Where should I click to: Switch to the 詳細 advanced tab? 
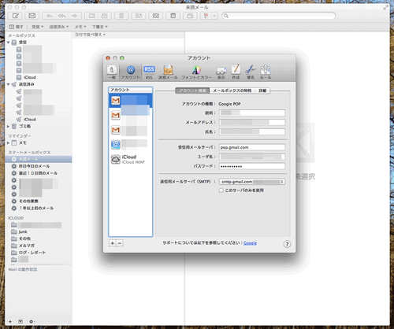(262, 91)
